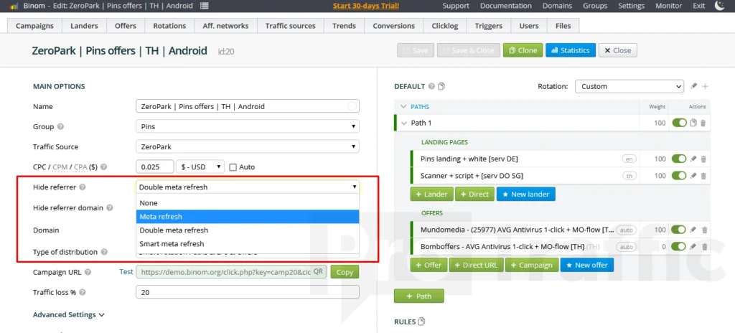Switch to the Campaigns tab
Image resolution: width=735 pixels, height=333 pixels.
34,26
